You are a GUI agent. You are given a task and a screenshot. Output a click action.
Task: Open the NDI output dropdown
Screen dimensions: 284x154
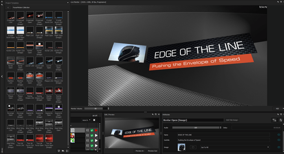pos(278,108)
